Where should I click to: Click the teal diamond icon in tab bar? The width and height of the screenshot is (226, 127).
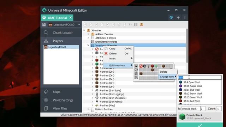171,18
